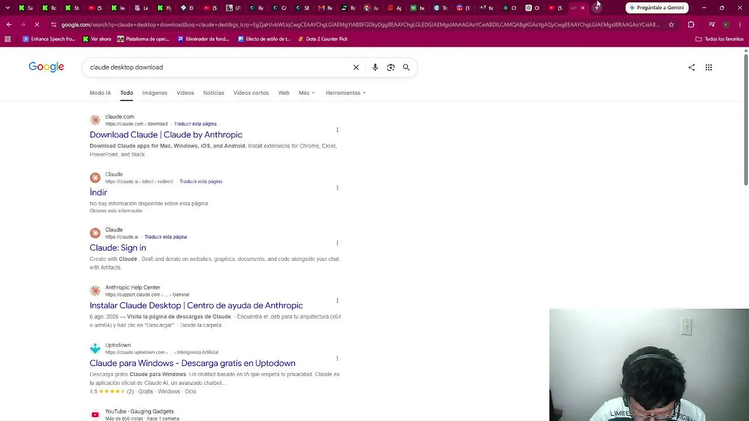Click the Anthropic Help Center favicon
Screen dimensions: 749x421
[x=95, y=291]
